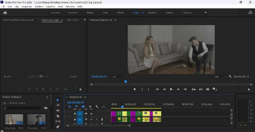Open Sequence 01 timeline panel menu
This screenshot has height=132, width=255.
click(85, 97)
